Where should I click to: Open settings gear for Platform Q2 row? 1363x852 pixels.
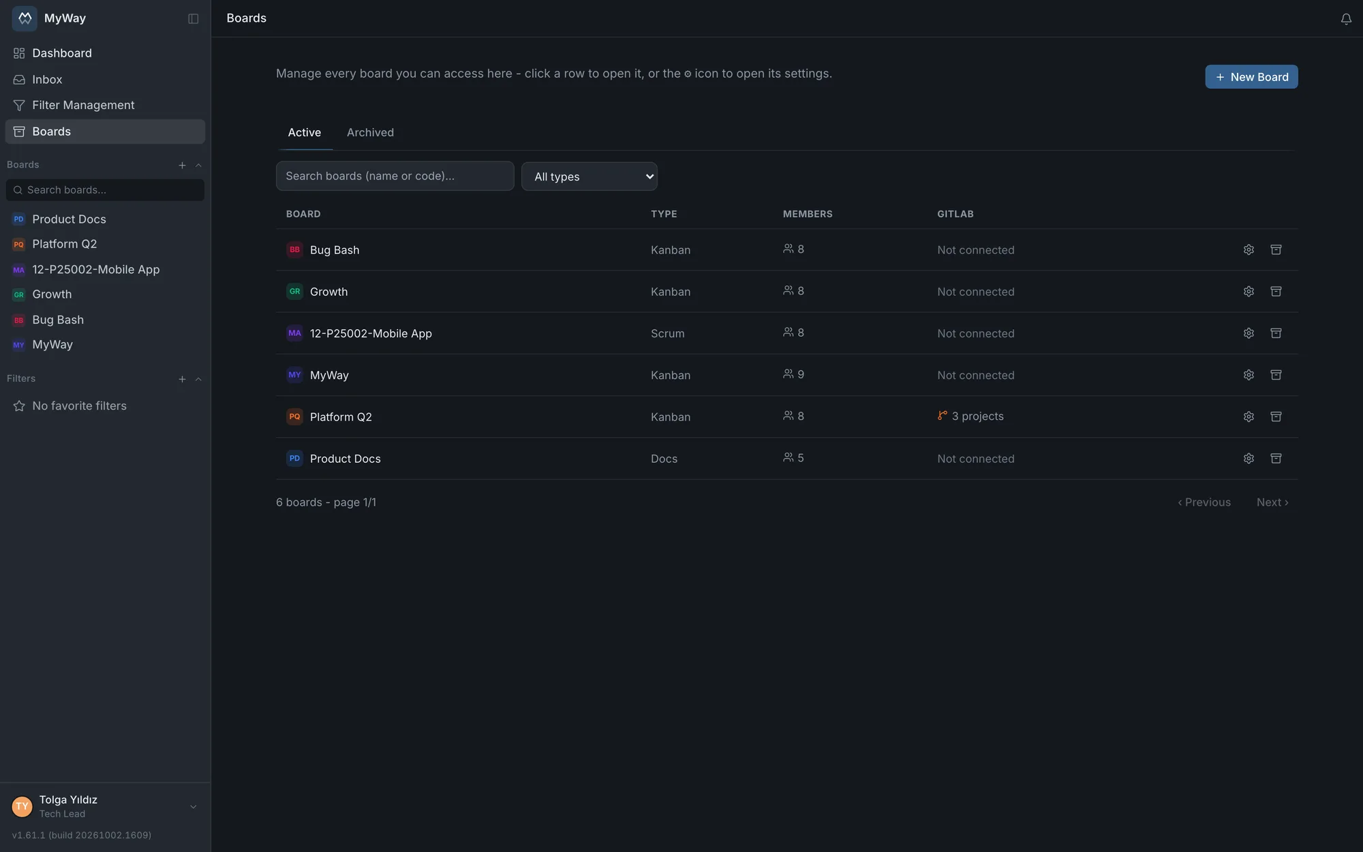click(x=1249, y=416)
